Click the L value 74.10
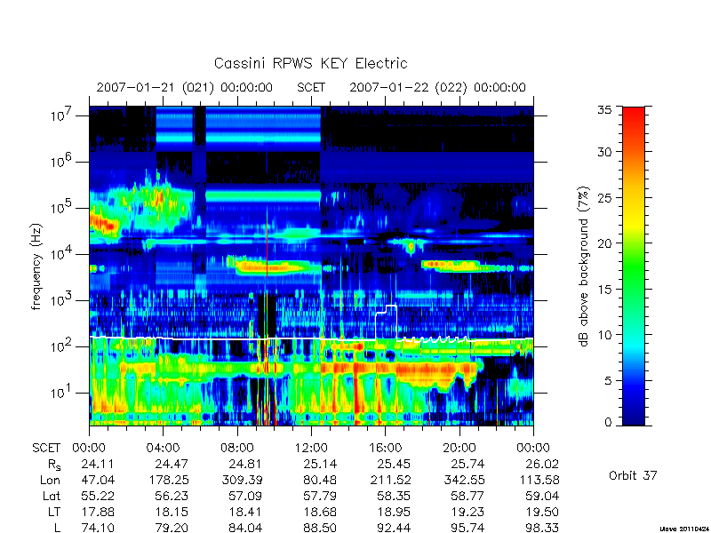711x533 pixels. pyautogui.click(x=98, y=528)
